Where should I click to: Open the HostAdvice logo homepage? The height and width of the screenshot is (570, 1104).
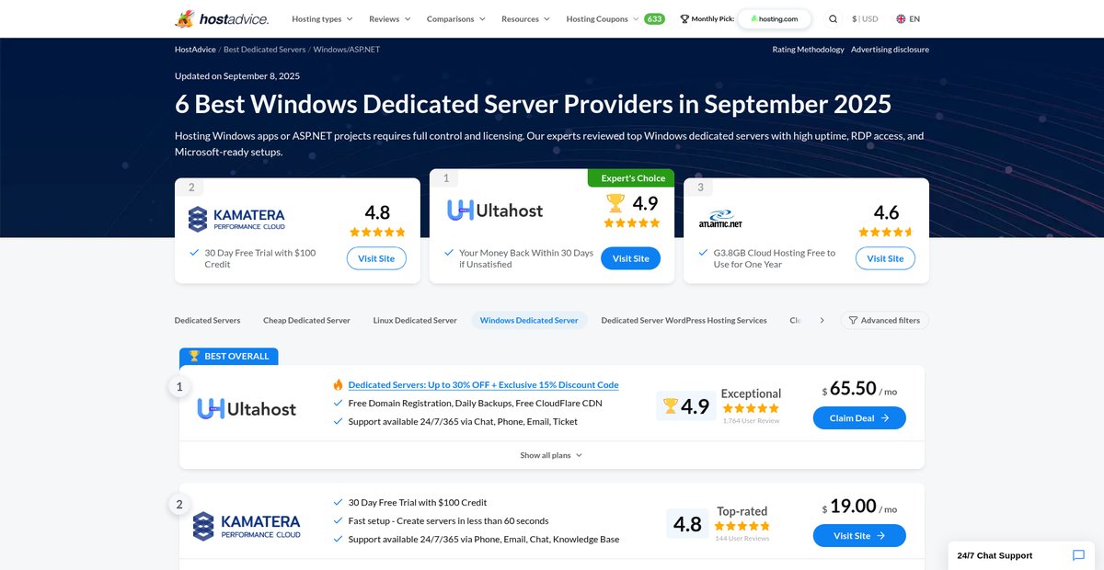click(222, 18)
